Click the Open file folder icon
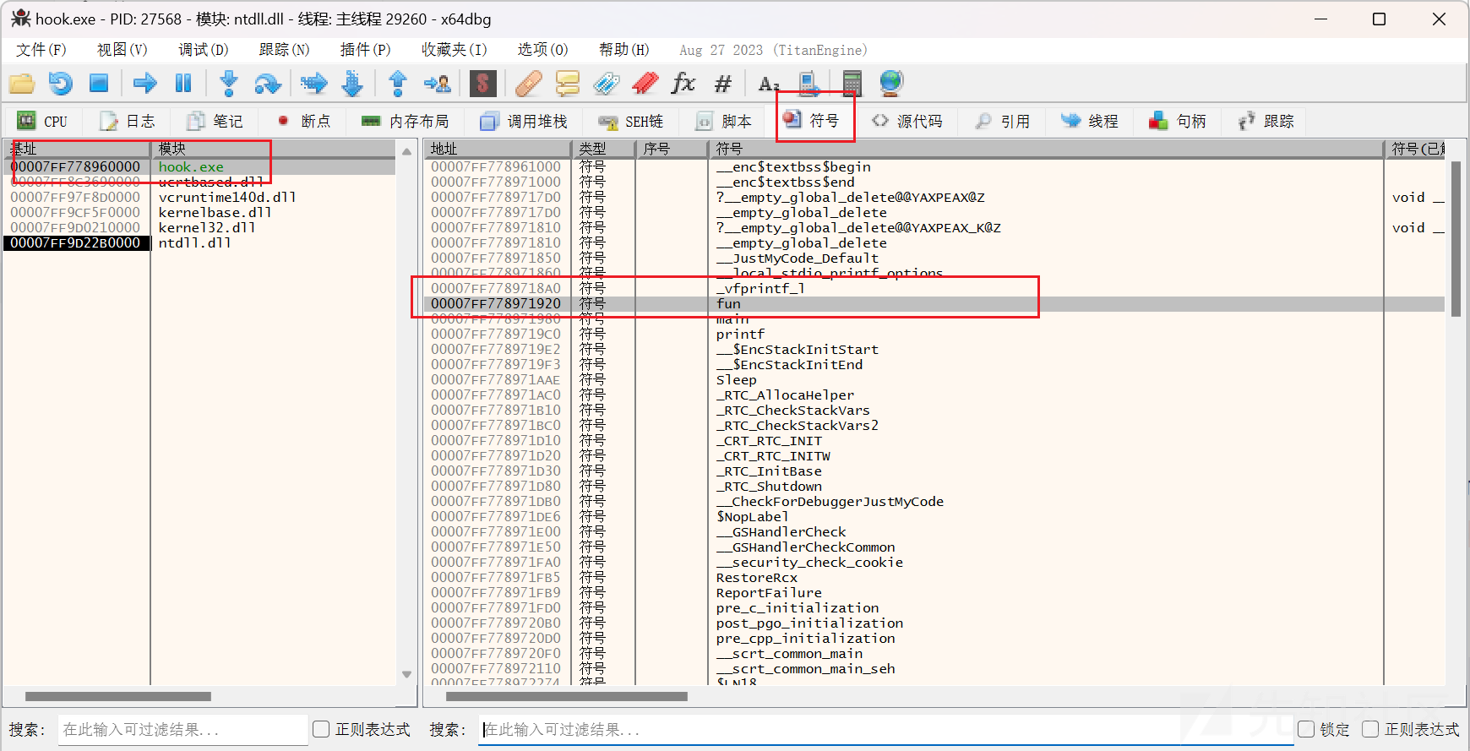 point(22,83)
